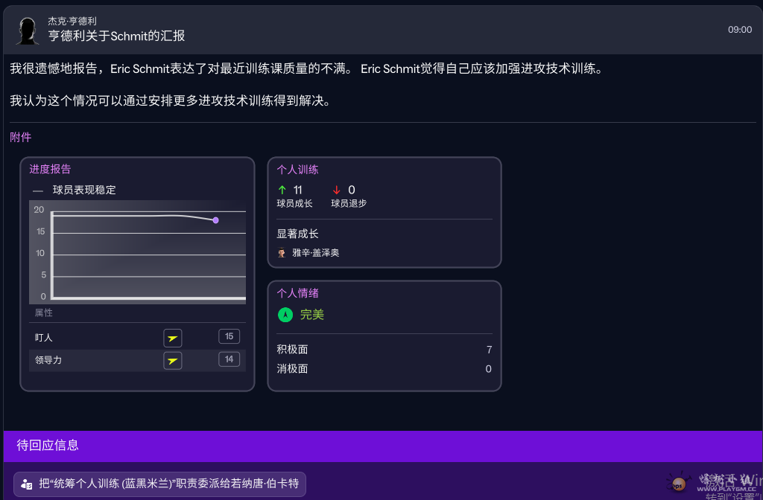Click the 积极面 row showing 7
Viewport: 763px width, 500px height.
(384, 350)
